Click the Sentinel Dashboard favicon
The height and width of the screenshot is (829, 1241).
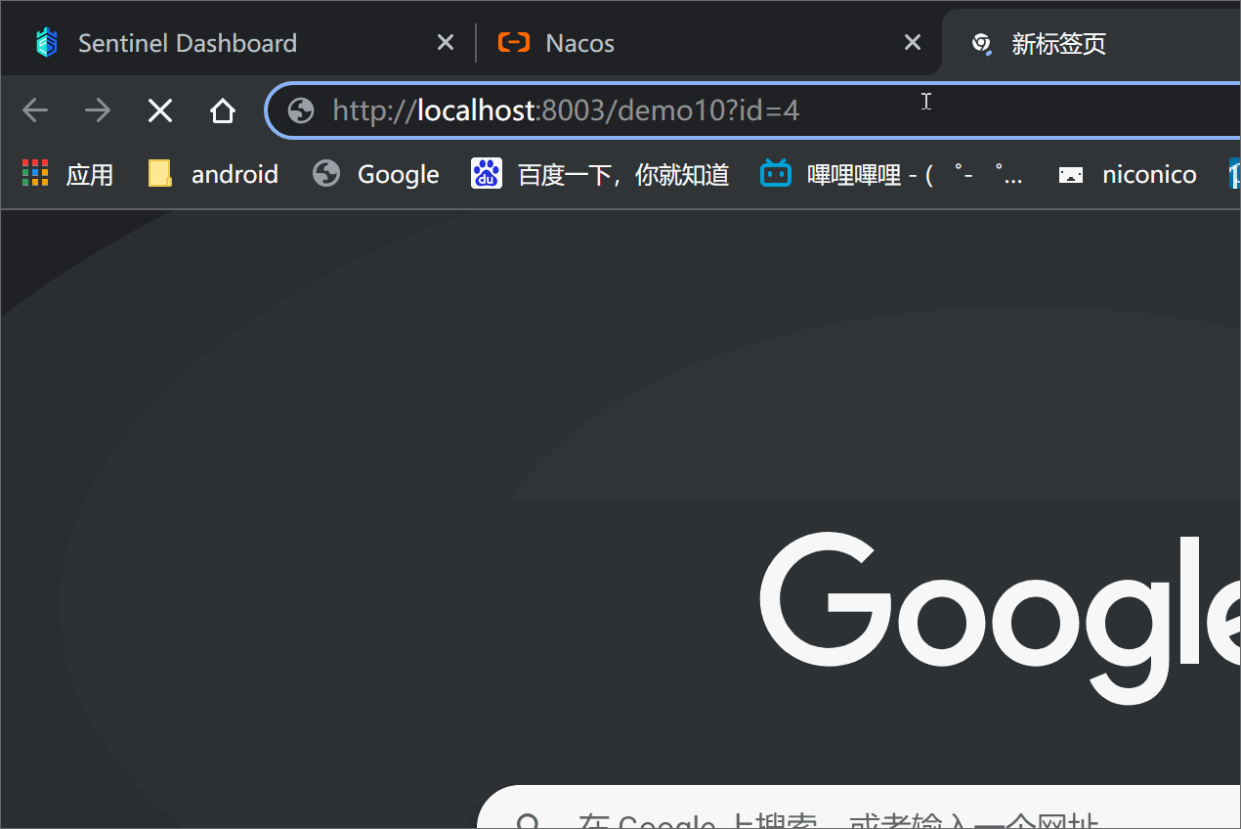(x=46, y=43)
